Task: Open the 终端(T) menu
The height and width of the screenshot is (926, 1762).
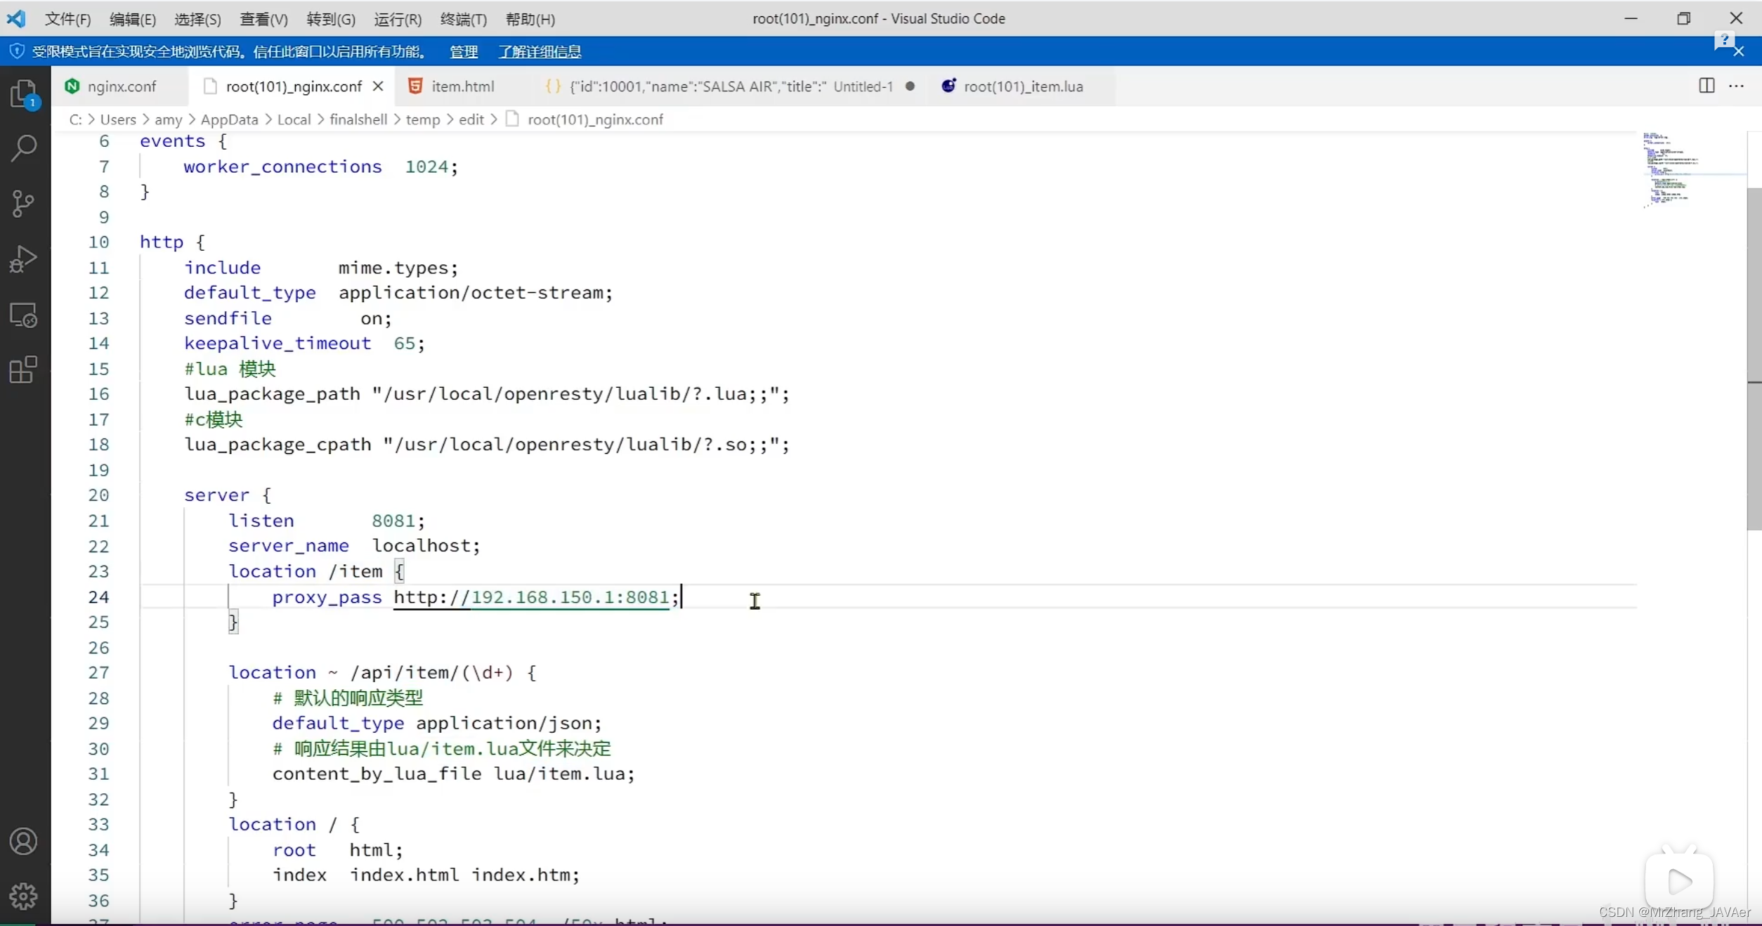Action: point(463,19)
